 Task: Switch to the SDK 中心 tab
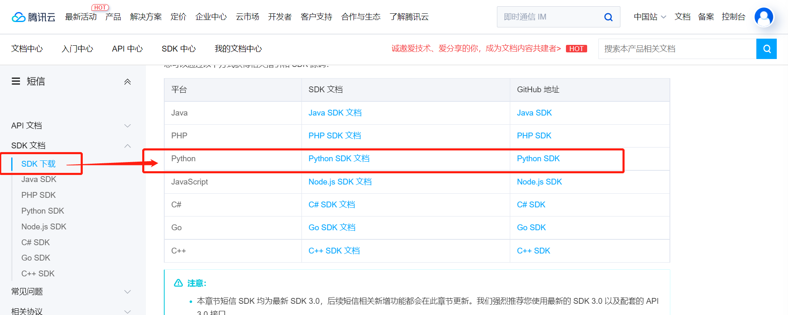(179, 49)
